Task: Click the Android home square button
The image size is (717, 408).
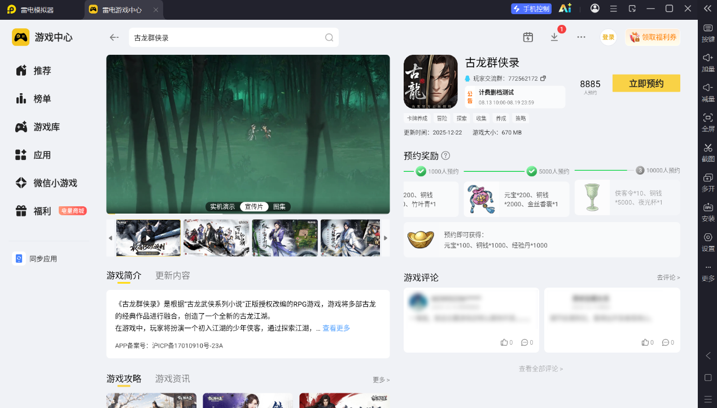Action: pyautogui.click(x=708, y=377)
